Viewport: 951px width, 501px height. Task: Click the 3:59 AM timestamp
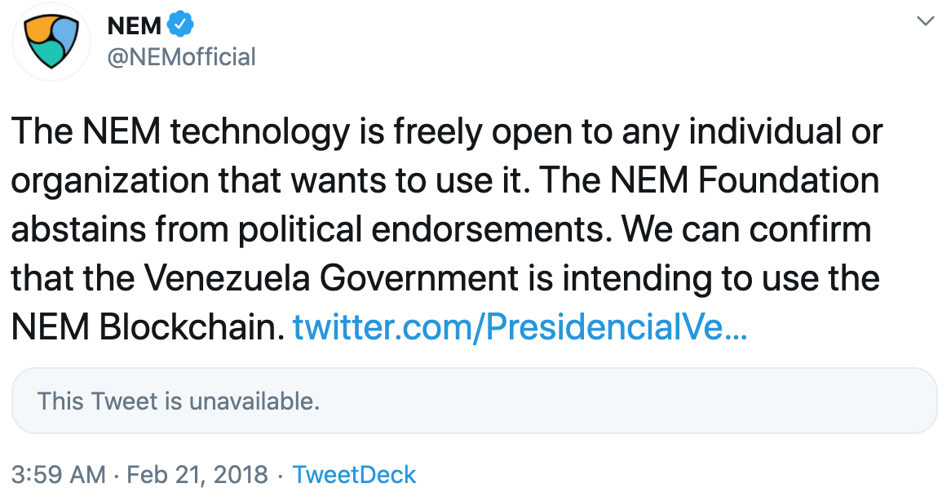pyautogui.click(x=58, y=475)
